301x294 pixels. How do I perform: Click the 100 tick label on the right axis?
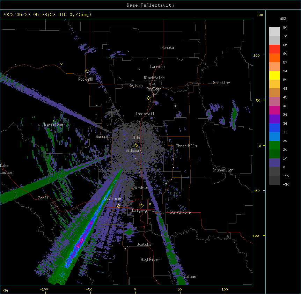click(256, 55)
